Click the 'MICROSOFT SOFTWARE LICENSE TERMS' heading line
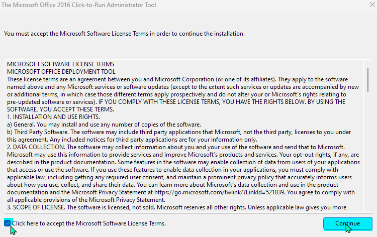377x237 pixels. pos(61,64)
